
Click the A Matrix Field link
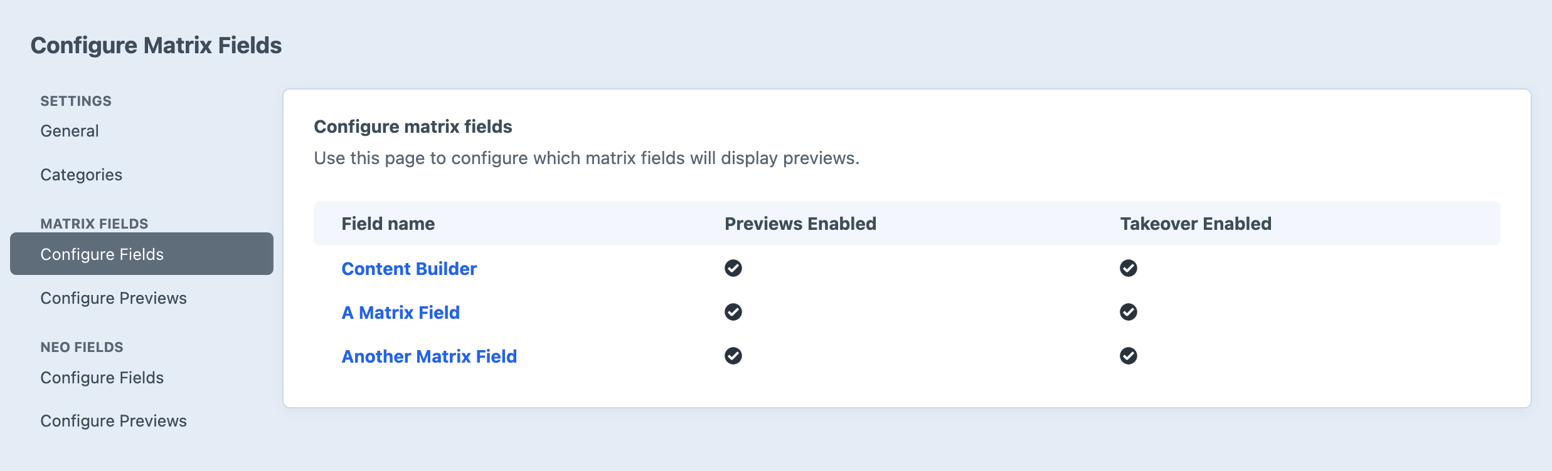[400, 313]
